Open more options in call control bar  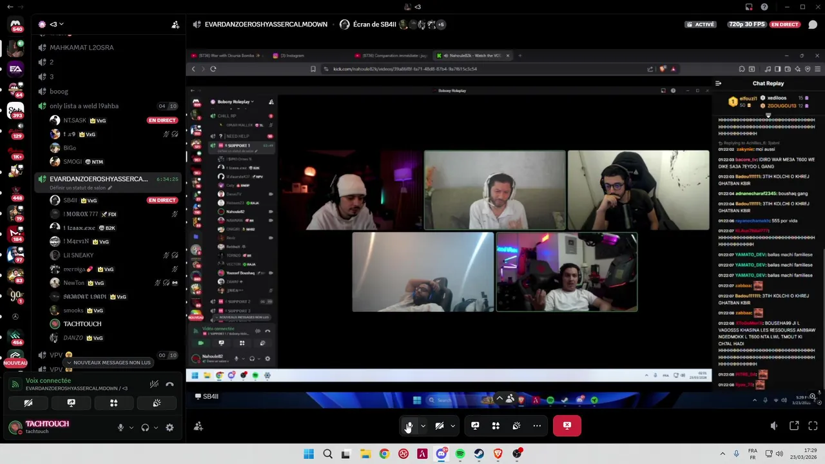click(x=537, y=425)
